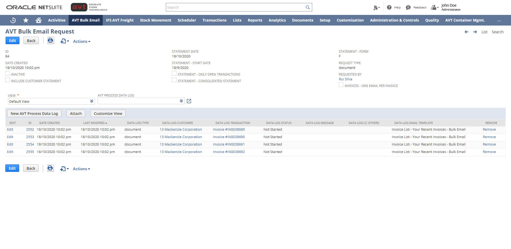Open the Actions dropdown menu
Viewport: 511px width, 249px height.
pos(81,41)
